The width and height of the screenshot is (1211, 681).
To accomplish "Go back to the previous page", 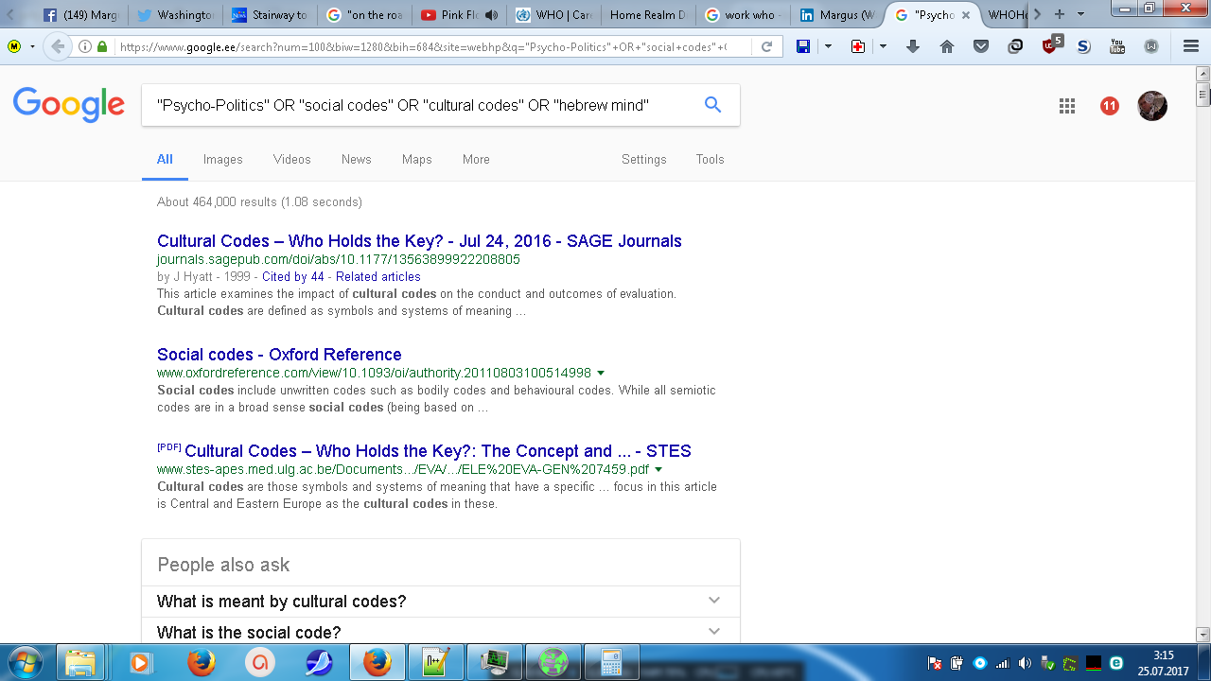I will click(58, 46).
